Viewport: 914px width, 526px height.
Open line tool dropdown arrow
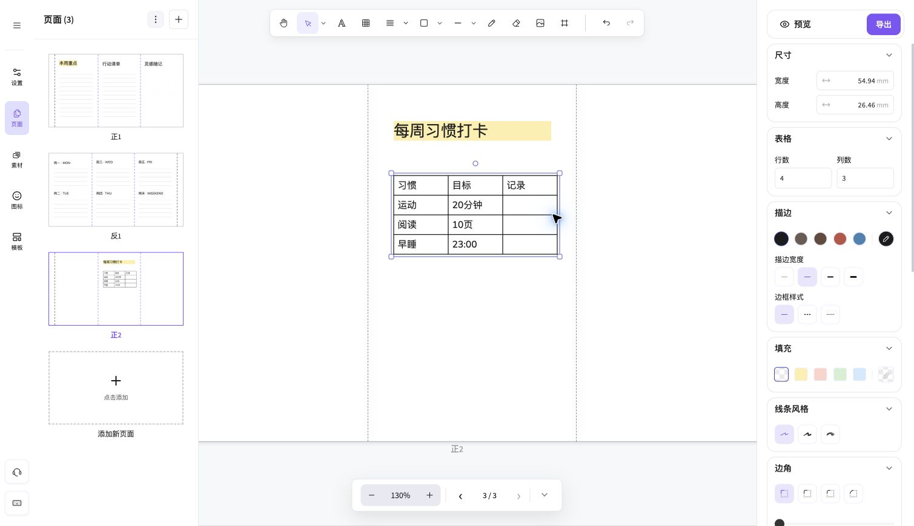(x=474, y=23)
